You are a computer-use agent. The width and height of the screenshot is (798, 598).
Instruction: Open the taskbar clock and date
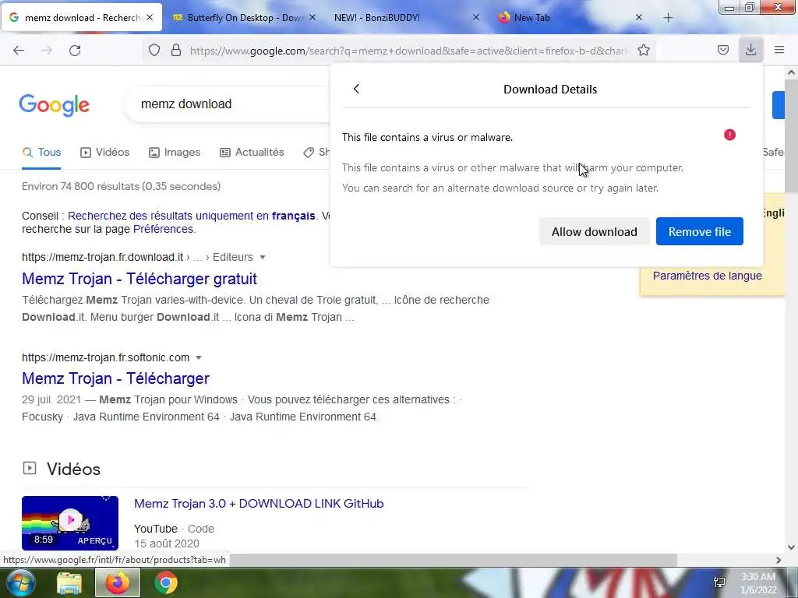(x=758, y=583)
